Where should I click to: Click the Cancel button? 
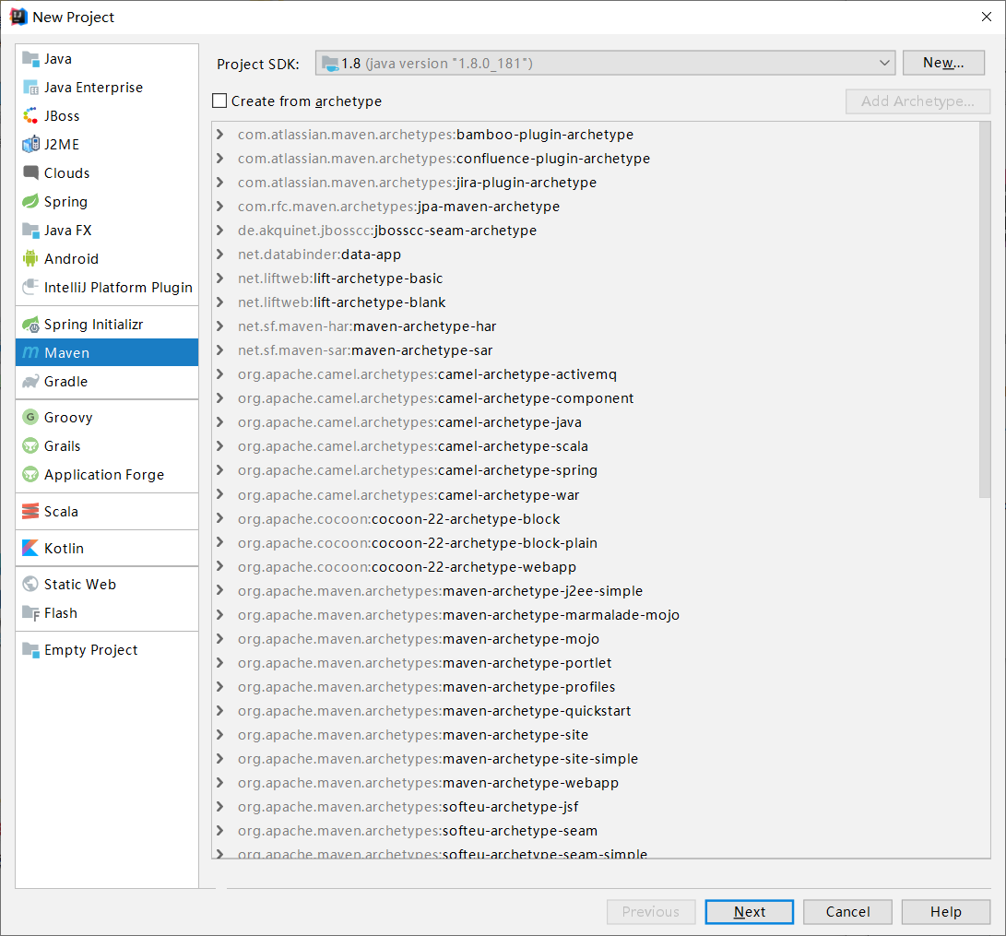click(847, 912)
